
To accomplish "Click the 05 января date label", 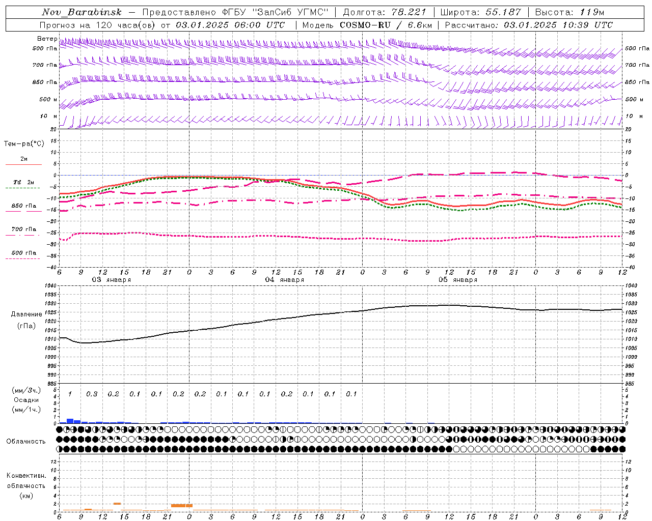I will (x=457, y=280).
